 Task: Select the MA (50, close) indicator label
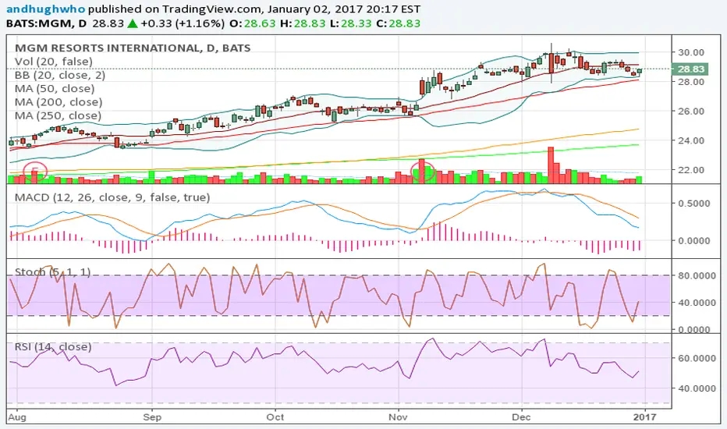pyautogui.click(x=55, y=89)
